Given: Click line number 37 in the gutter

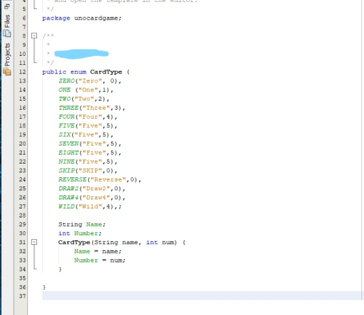Looking at the screenshot, I should [x=22, y=296].
